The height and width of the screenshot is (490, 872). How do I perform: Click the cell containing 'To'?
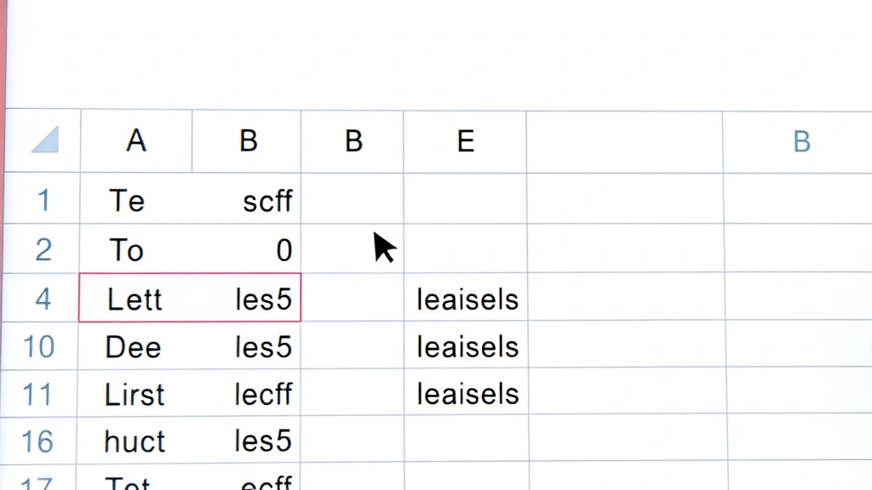pos(128,249)
